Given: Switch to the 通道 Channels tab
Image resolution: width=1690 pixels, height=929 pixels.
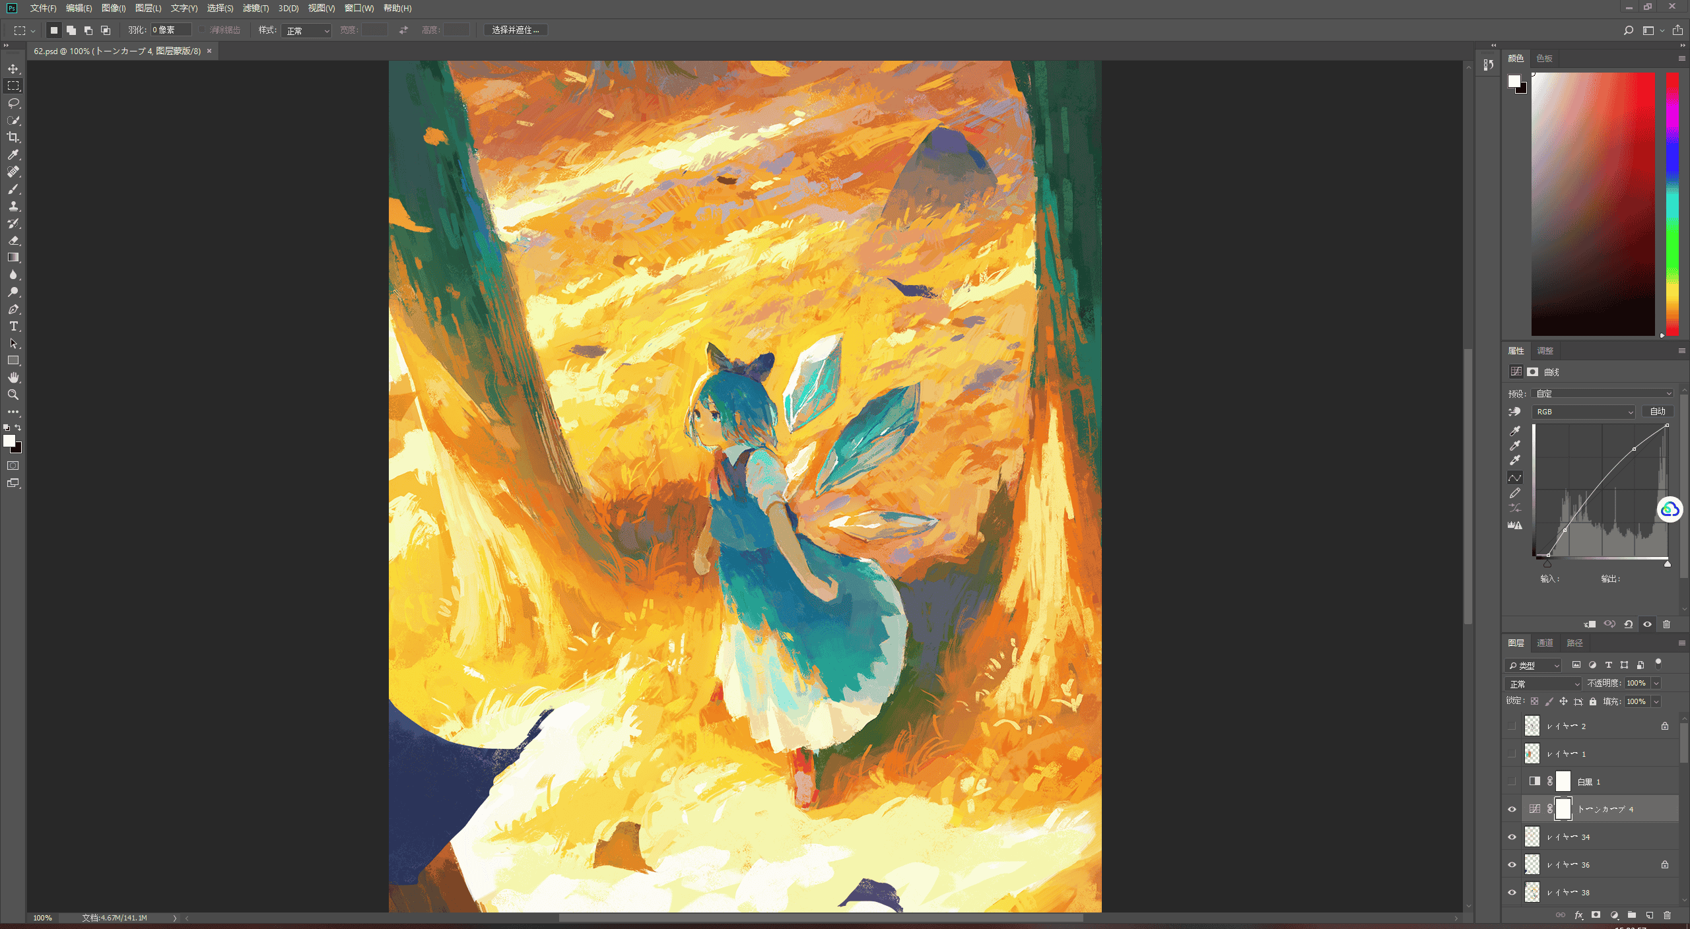Looking at the screenshot, I should [1545, 643].
